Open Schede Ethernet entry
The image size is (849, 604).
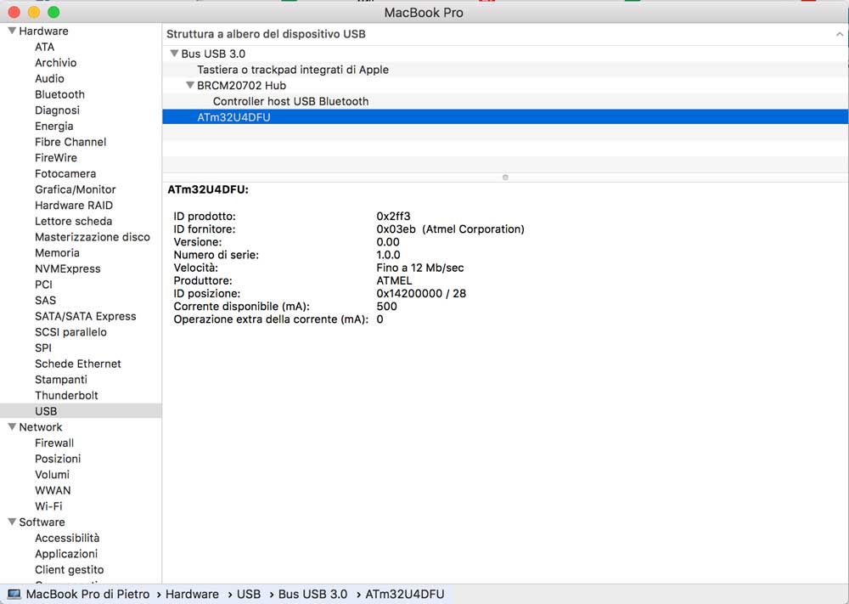(78, 364)
